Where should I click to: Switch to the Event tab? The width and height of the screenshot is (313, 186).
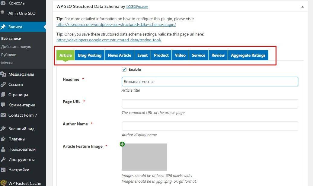[142, 55]
